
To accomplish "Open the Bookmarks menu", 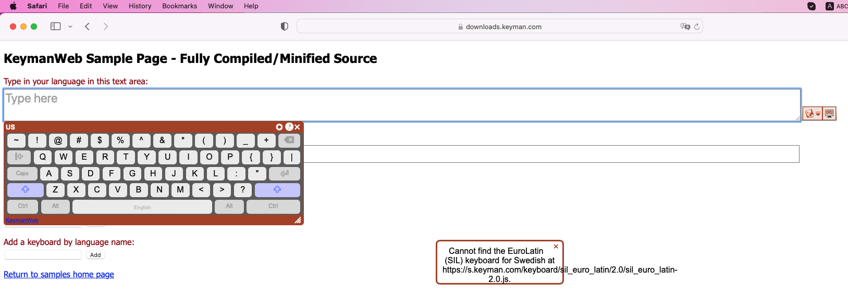I will click(180, 6).
